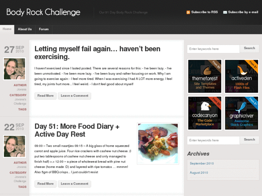Open the About Us menu item
This screenshot has height=196, width=262.
(25, 29)
